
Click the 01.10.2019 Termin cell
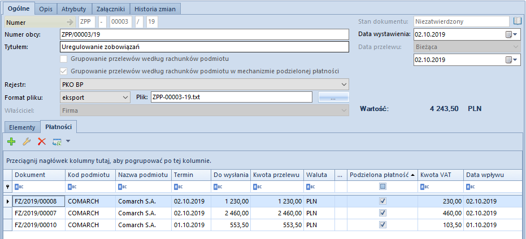[191, 225]
